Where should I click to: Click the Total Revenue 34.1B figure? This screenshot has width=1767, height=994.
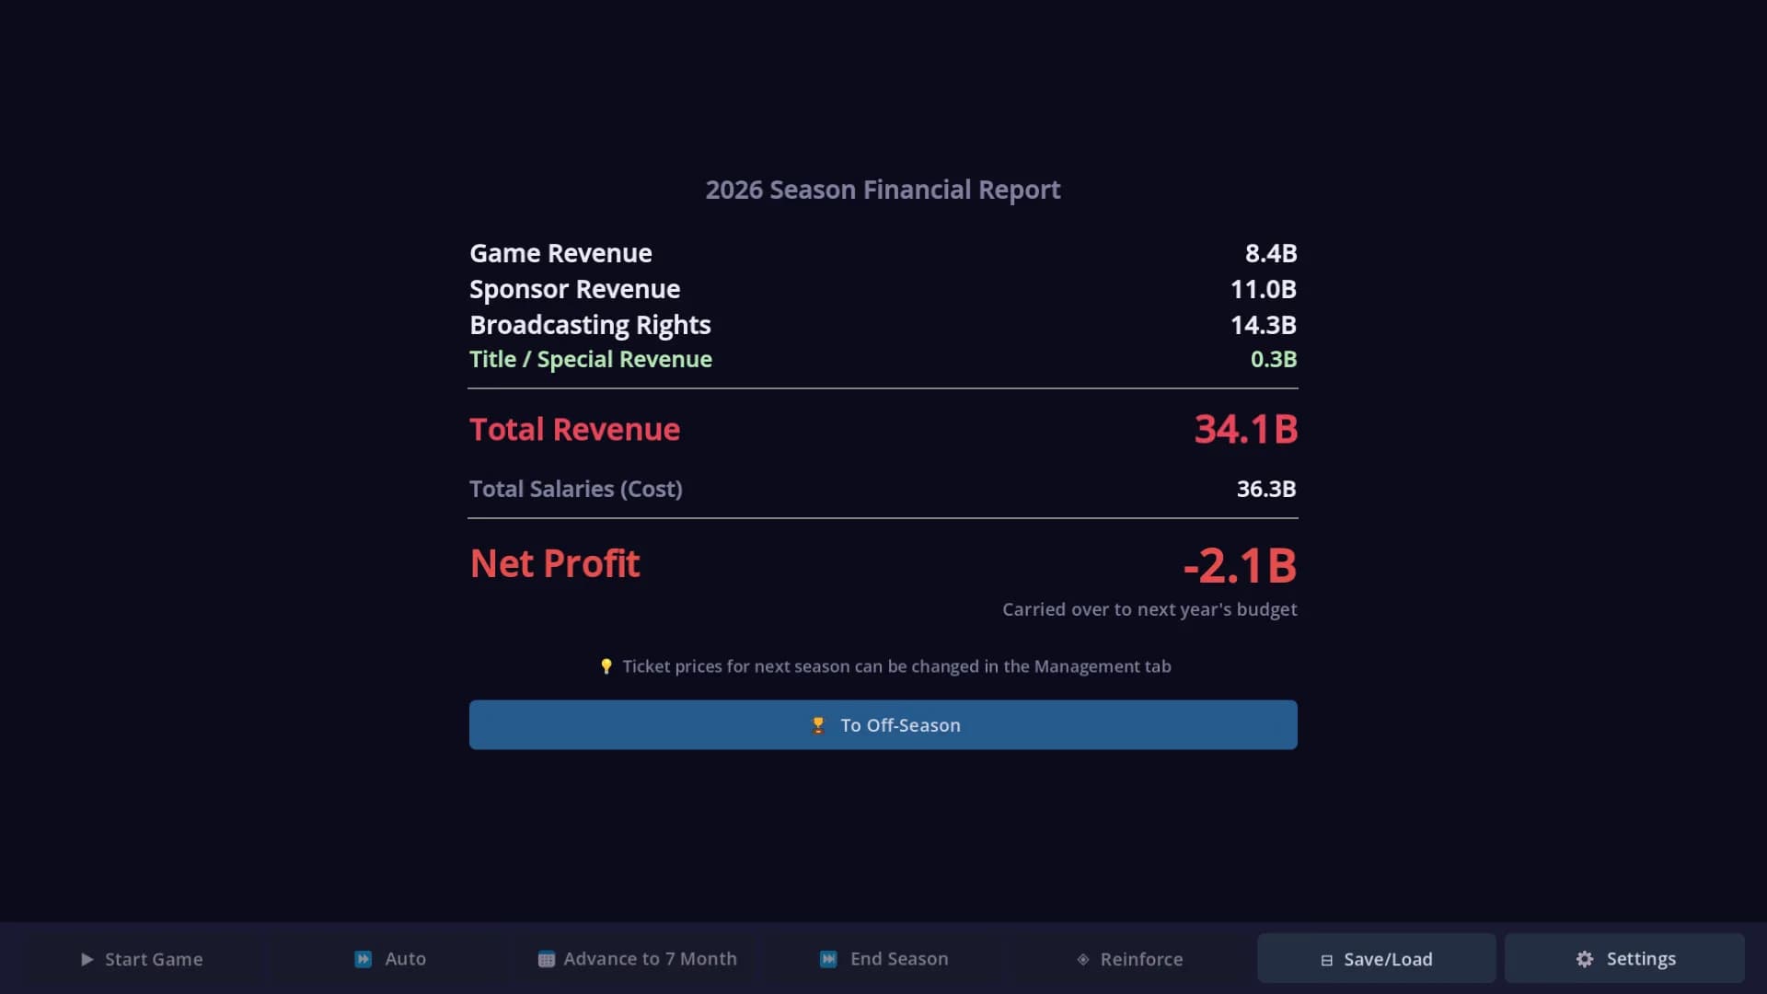[x=1246, y=429]
